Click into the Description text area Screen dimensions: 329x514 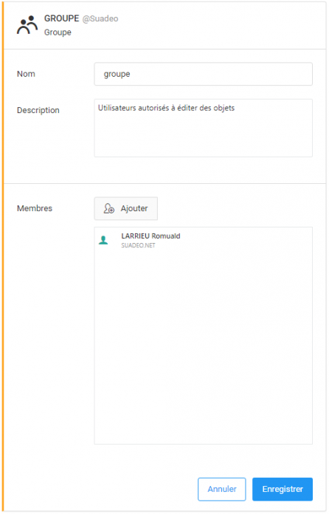[204, 128]
